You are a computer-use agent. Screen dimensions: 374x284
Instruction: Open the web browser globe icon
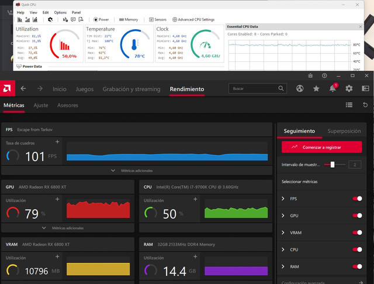click(300, 88)
